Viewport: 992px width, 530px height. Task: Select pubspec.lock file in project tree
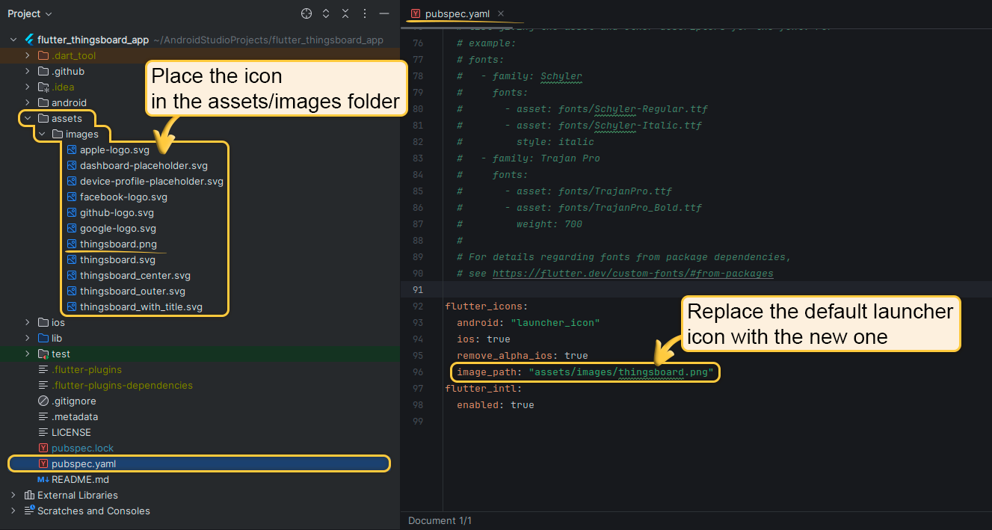(82, 448)
